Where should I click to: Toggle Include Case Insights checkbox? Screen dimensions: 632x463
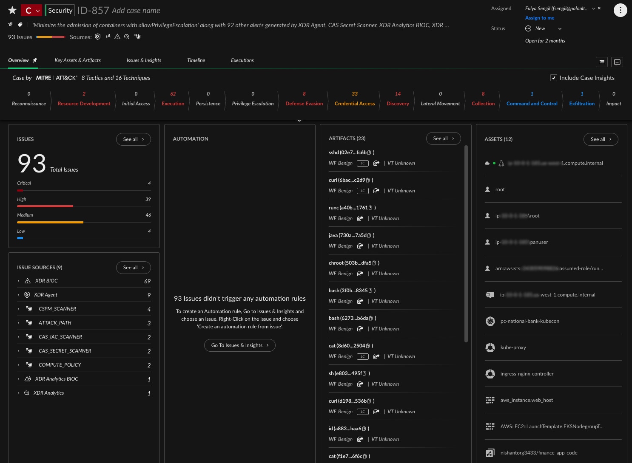(x=554, y=78)
